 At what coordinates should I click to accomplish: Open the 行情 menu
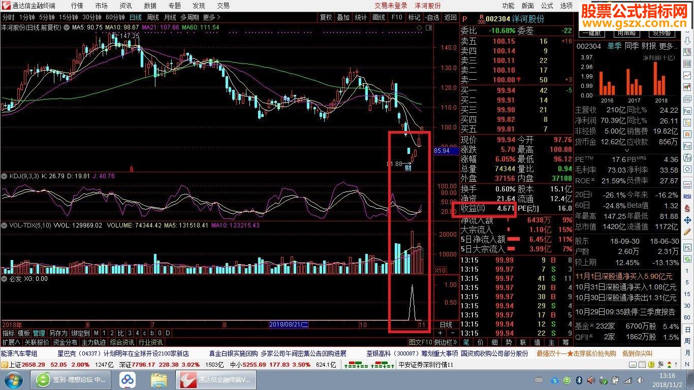[77, 6]
